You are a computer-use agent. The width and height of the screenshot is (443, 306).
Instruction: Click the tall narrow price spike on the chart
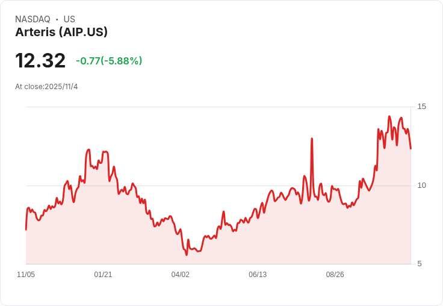click(x=312, y=139)
